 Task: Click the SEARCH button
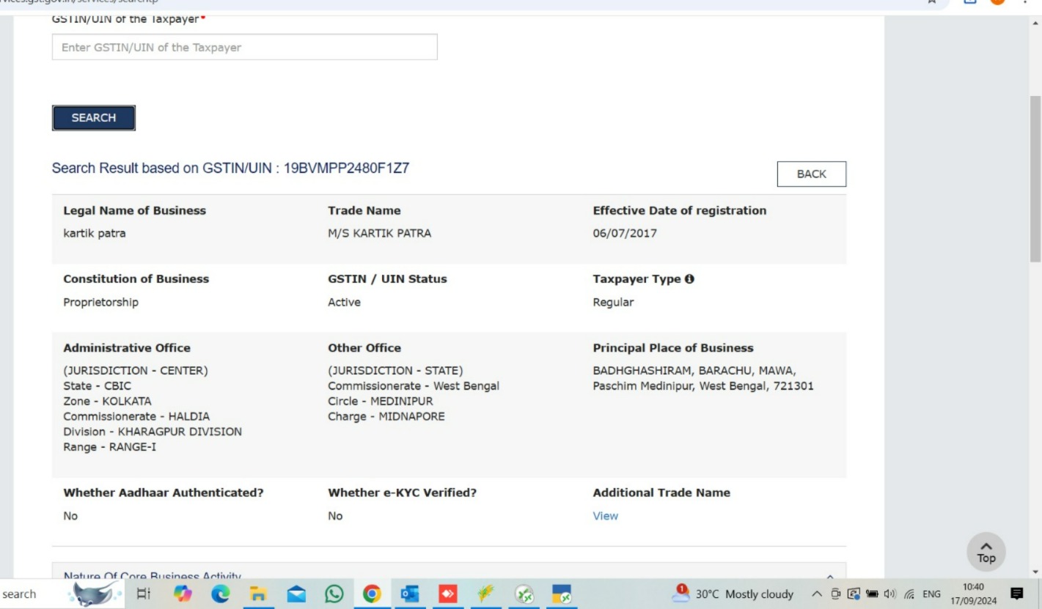tap(93, 118)
